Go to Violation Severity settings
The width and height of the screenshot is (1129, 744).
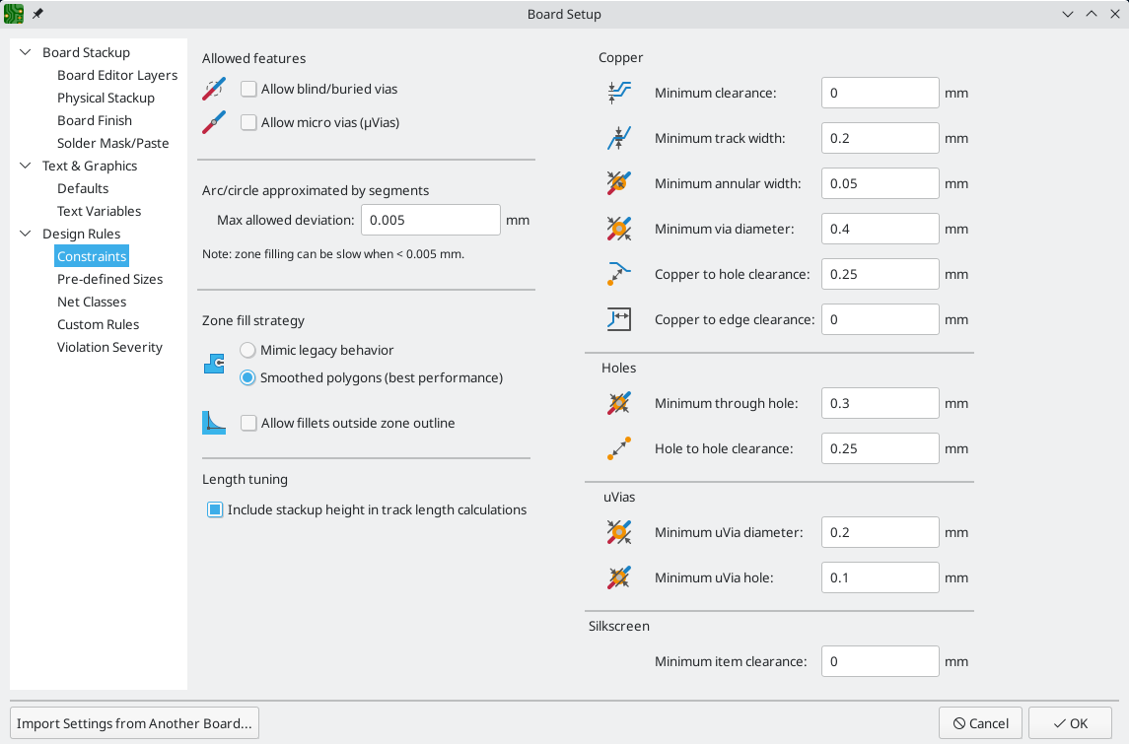coord(109,347)
